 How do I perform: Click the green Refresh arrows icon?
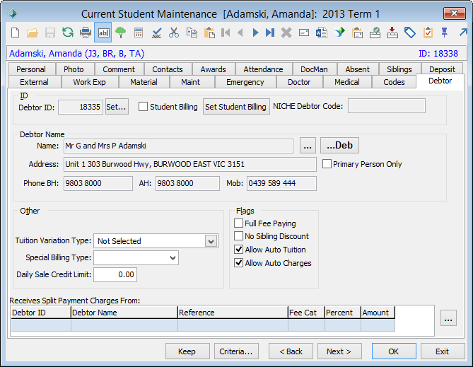[x=68, y=33]
